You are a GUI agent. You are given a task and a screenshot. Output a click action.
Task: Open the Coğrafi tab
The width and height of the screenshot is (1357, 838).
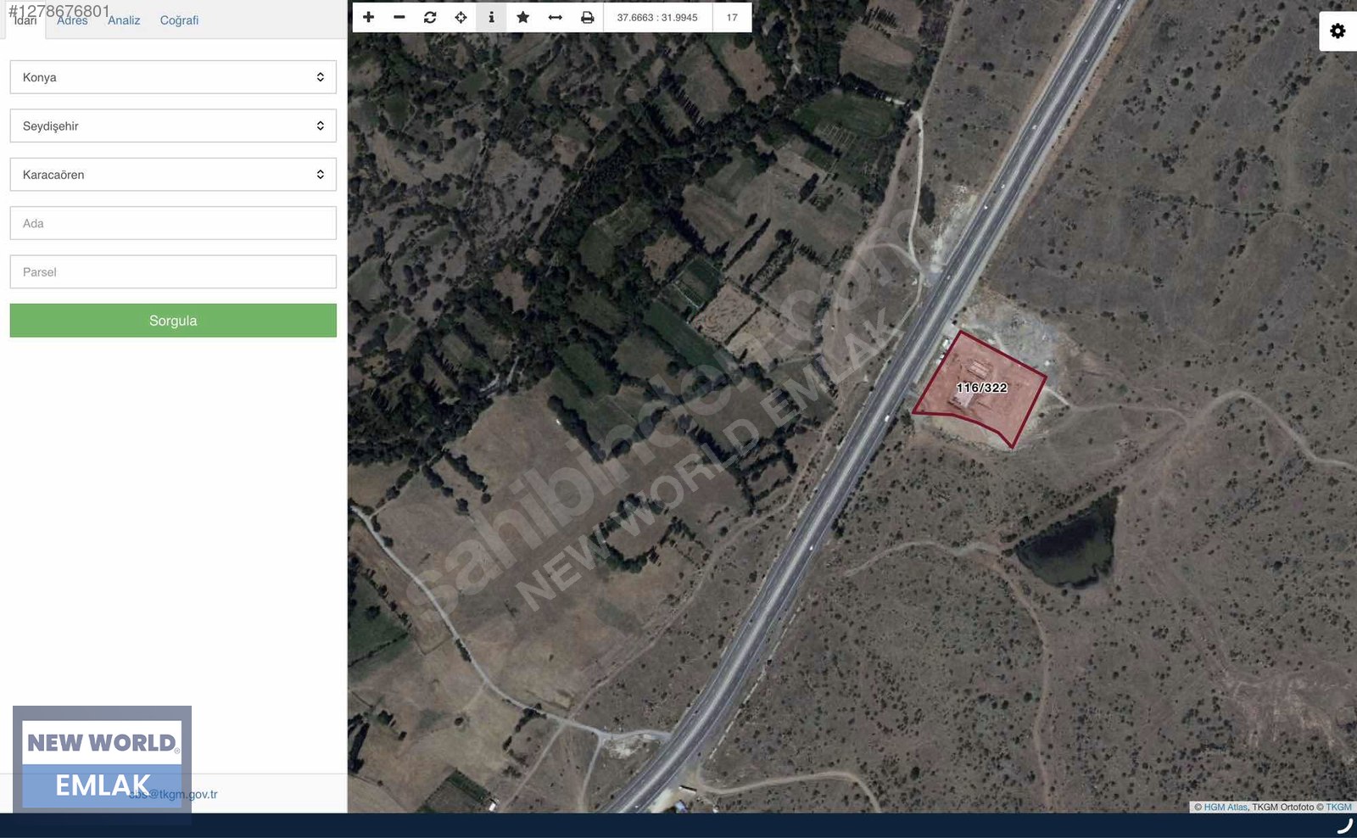pyautogui.click(x=179, y=20)
